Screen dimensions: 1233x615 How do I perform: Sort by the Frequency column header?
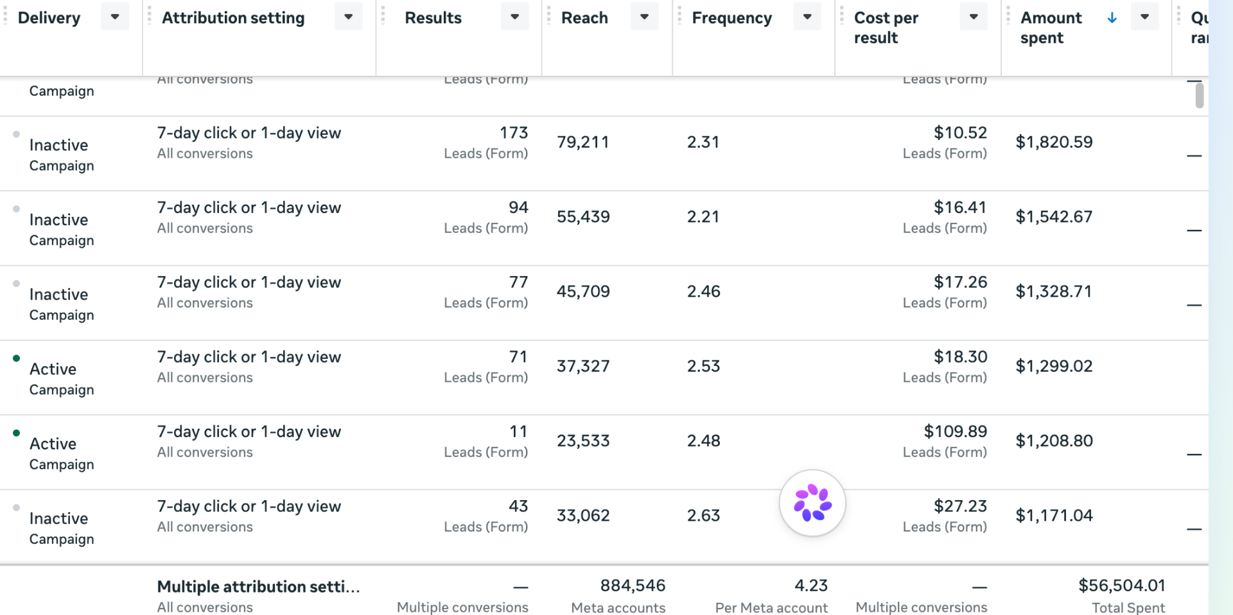(x=731, y=18)
